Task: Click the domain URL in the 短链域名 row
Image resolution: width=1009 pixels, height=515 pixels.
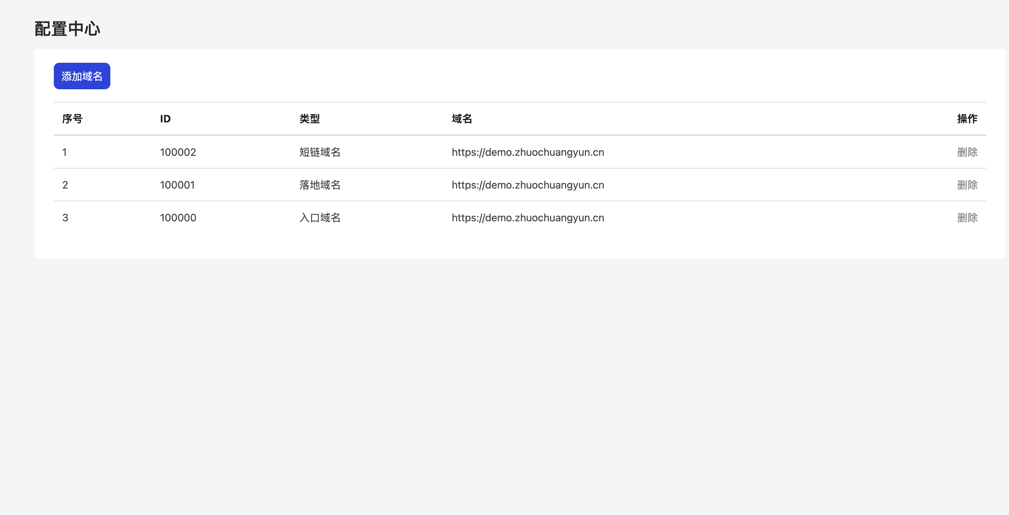Action: point(528,152)
